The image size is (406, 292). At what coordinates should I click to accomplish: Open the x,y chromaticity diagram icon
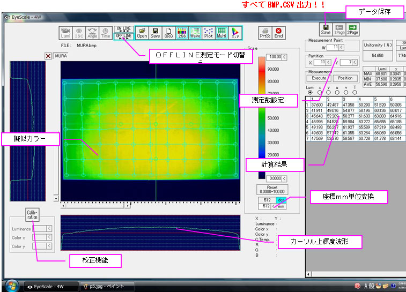[235, 33]
